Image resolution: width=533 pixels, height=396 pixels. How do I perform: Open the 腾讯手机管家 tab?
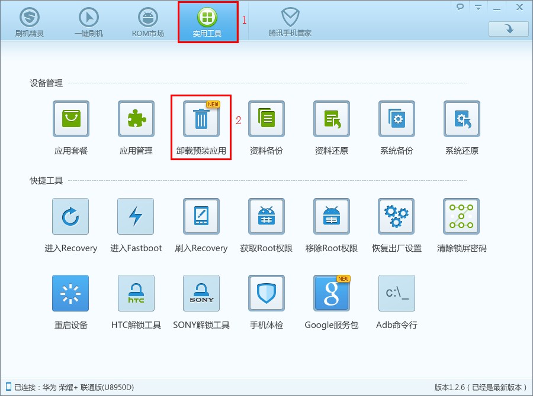click(290, 22)
